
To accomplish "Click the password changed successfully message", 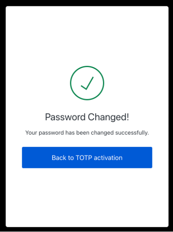I will click(x=87, y=132).
